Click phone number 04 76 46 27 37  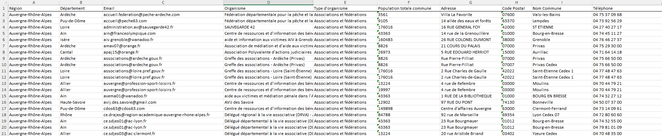[627, 40]
